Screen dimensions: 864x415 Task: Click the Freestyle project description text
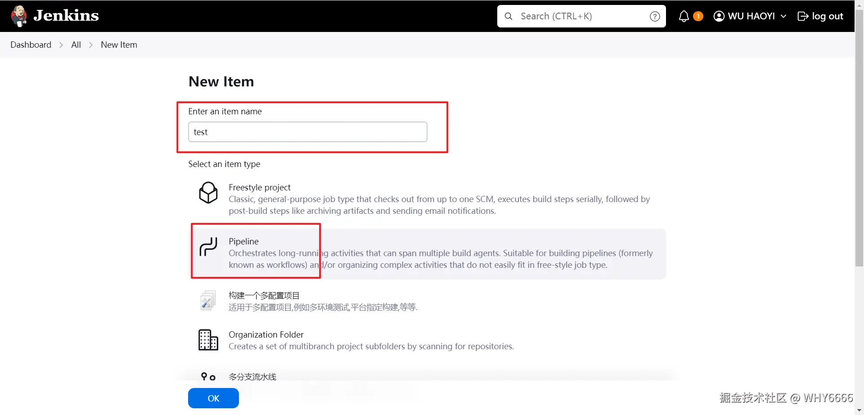[x=439, y=205]
